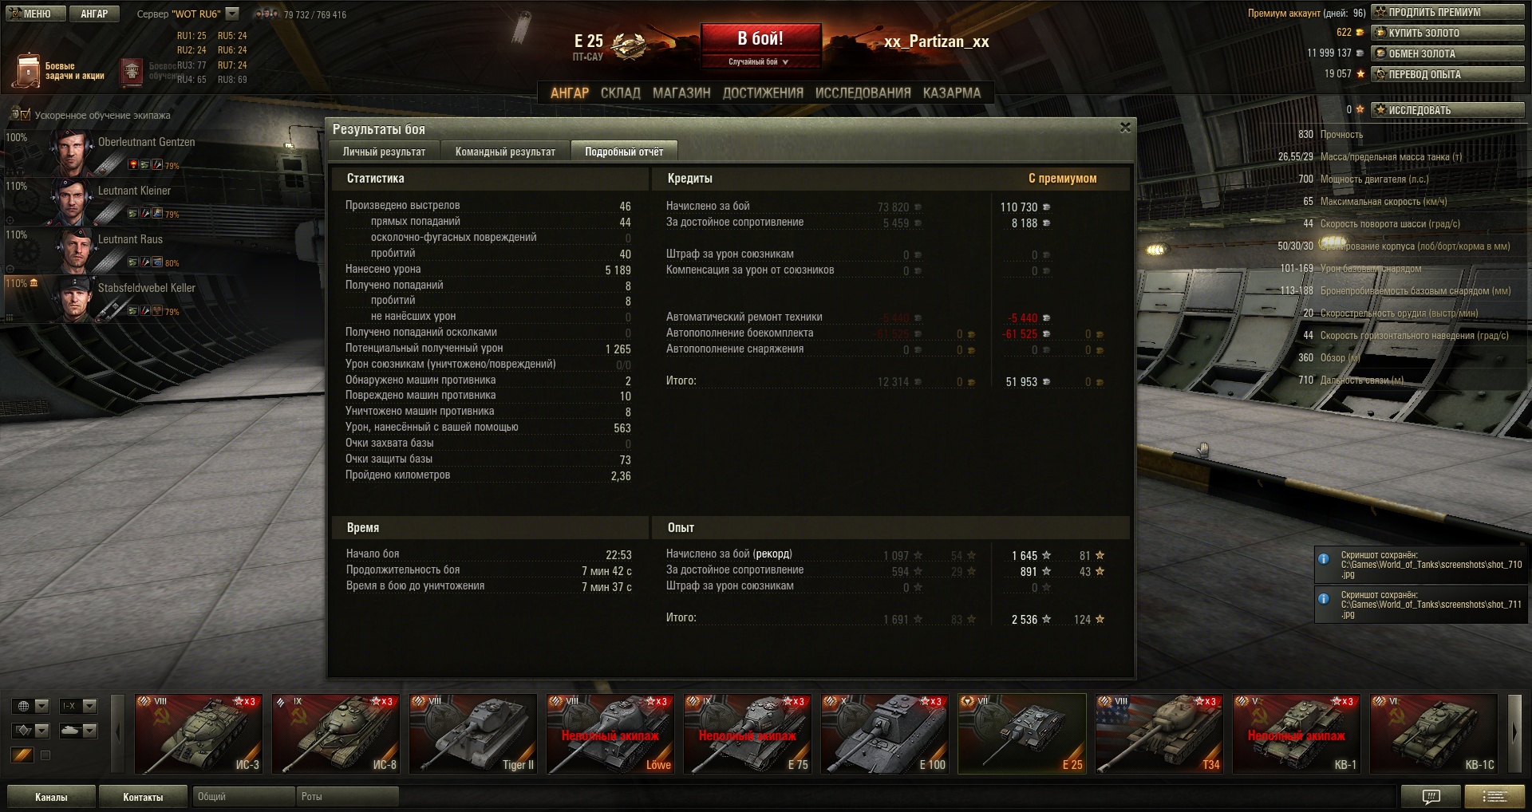Click the КУПИТЬ ЗОЛОТО button

(x=1448, y=33)
